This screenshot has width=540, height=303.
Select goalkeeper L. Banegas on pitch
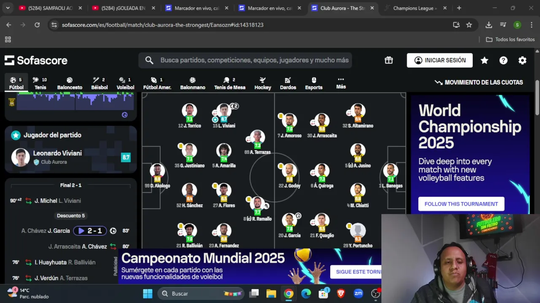point(391,176)
